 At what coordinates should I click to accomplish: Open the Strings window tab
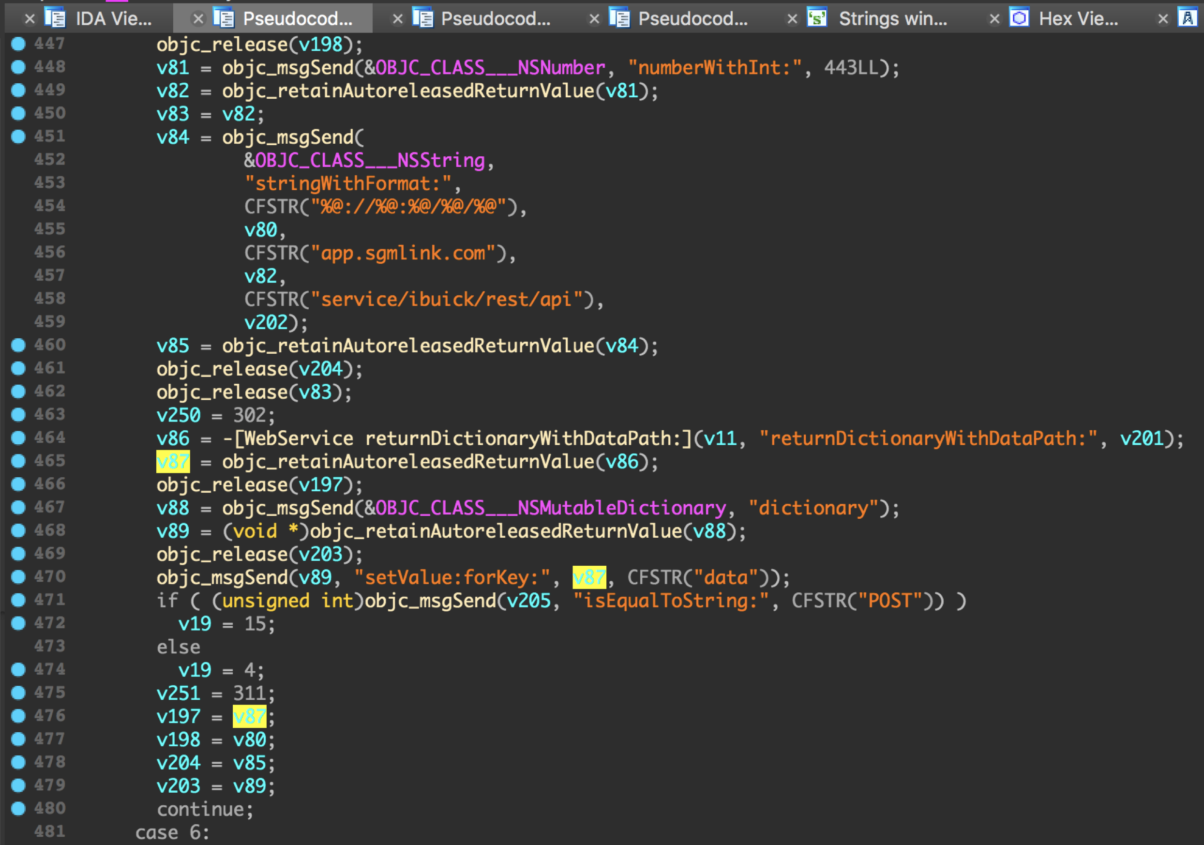click(892, 19)
